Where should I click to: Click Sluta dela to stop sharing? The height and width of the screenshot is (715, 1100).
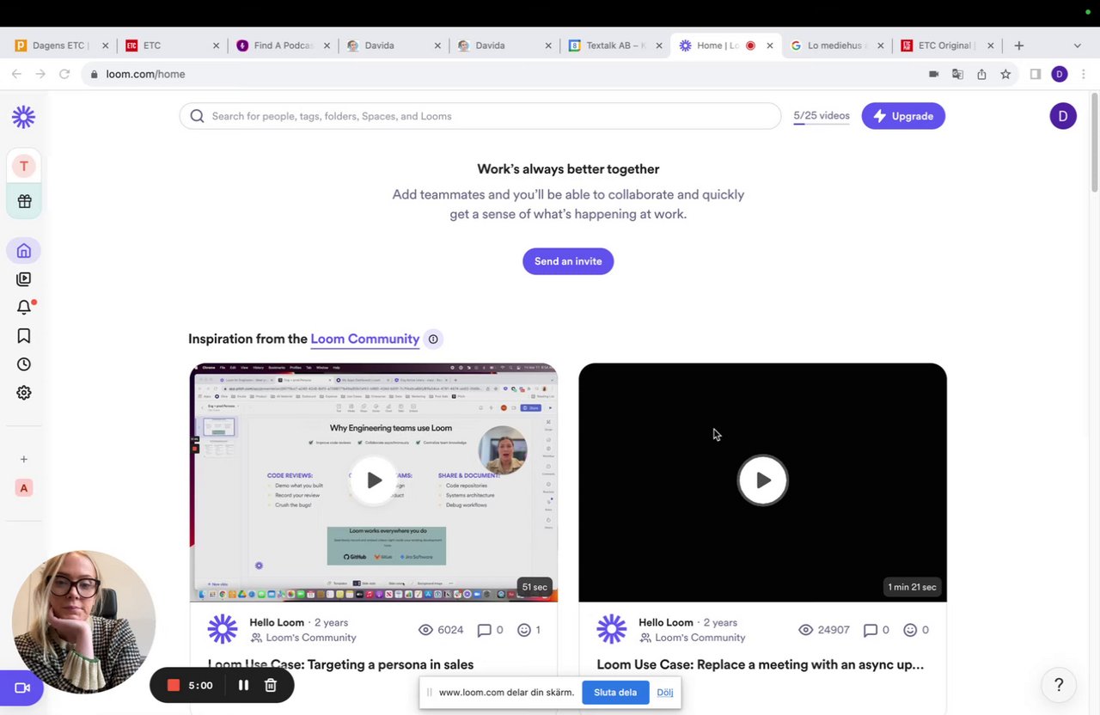[615, 693]
